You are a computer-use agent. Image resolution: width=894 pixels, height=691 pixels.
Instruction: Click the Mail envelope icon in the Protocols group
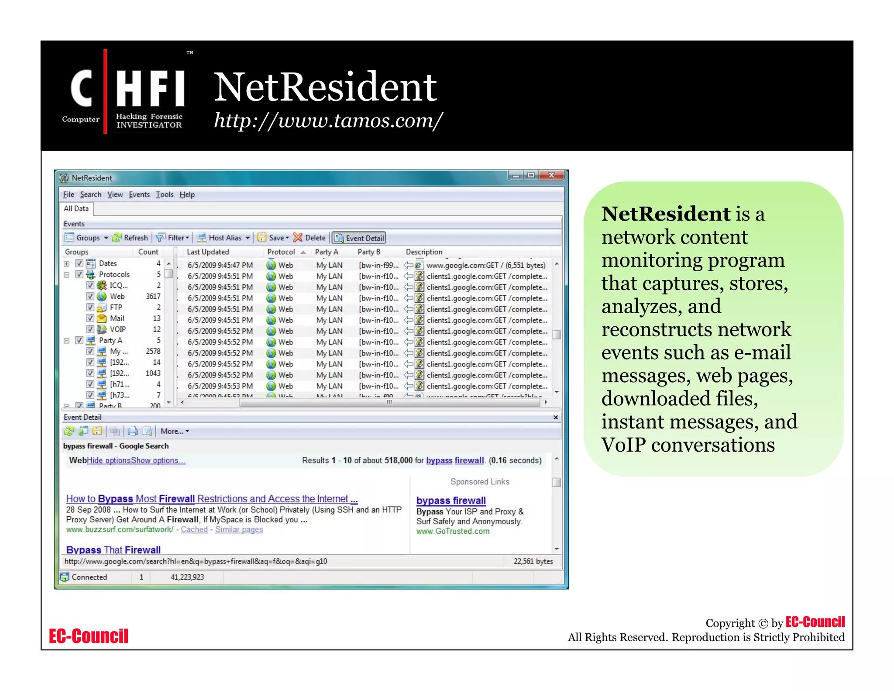click(102, 318)
